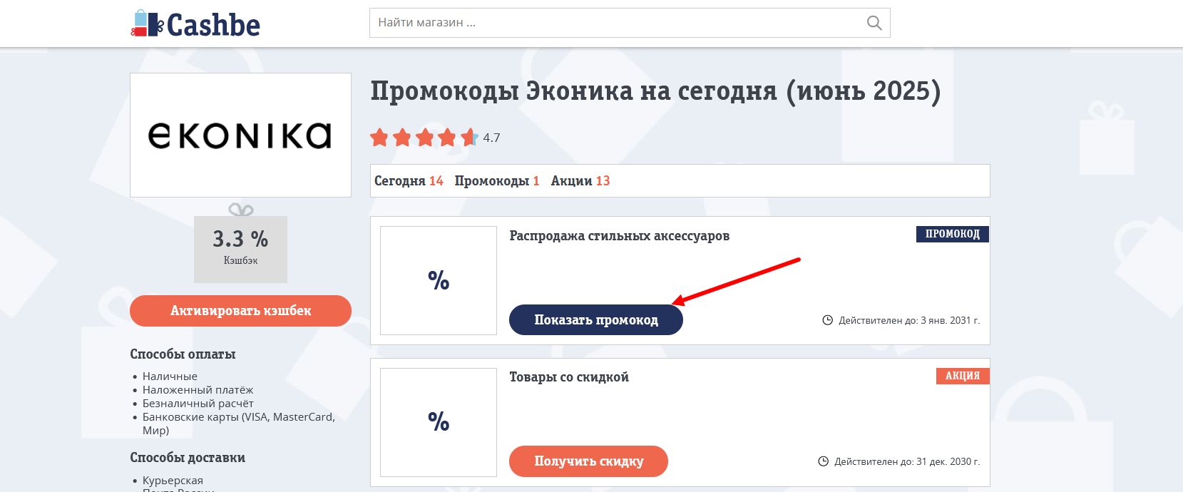The width and height of the screenshot is (1183, 492).
Task: Open 'Распродажа стильных аксессуаров' offer title
Action: point(619,236)
